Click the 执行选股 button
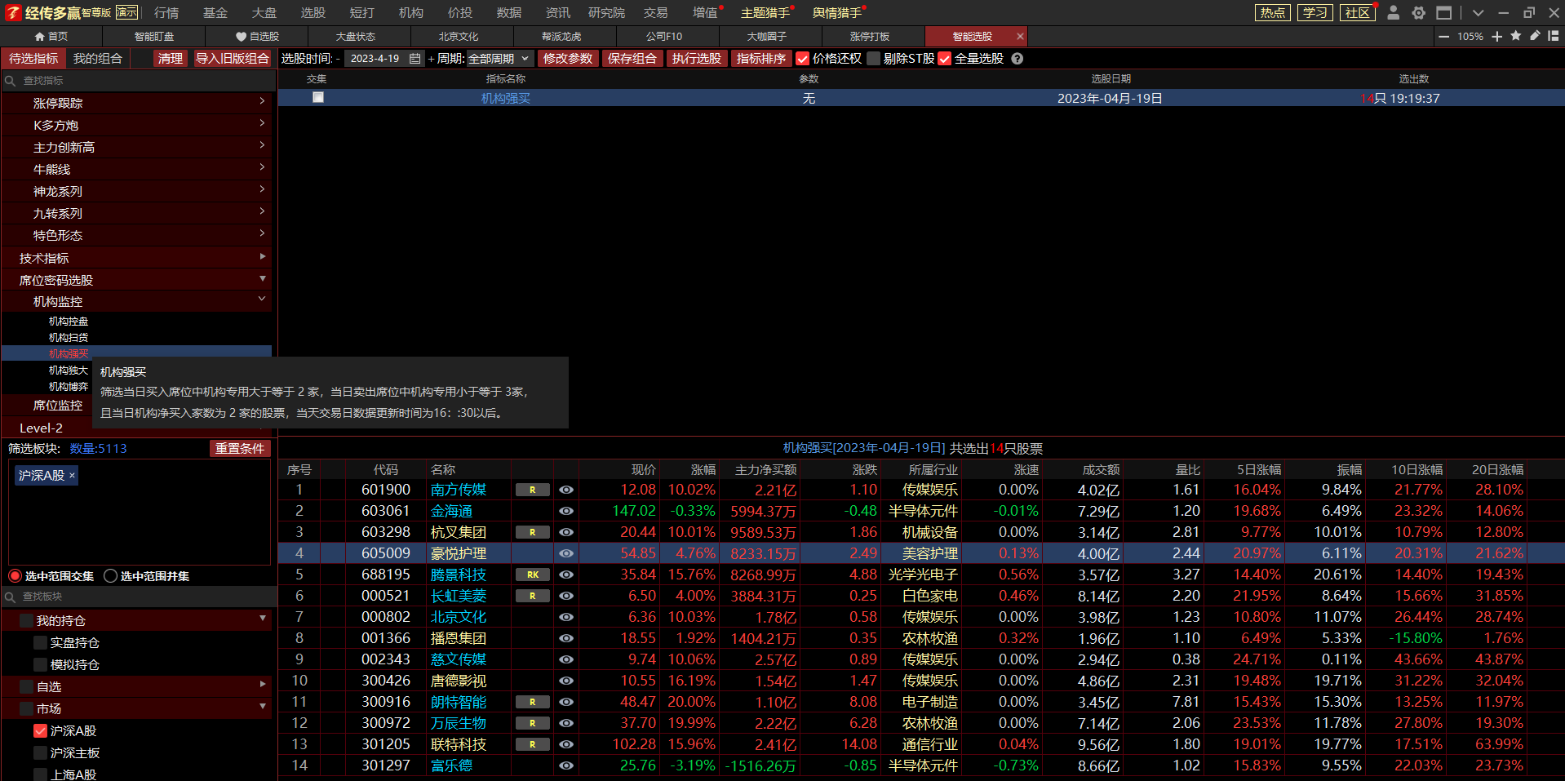Image resolution: width=1565 pixels, height=781 pixels. [696, 59]
